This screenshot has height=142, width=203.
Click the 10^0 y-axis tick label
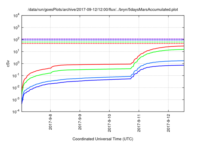(x=16, y=64)
